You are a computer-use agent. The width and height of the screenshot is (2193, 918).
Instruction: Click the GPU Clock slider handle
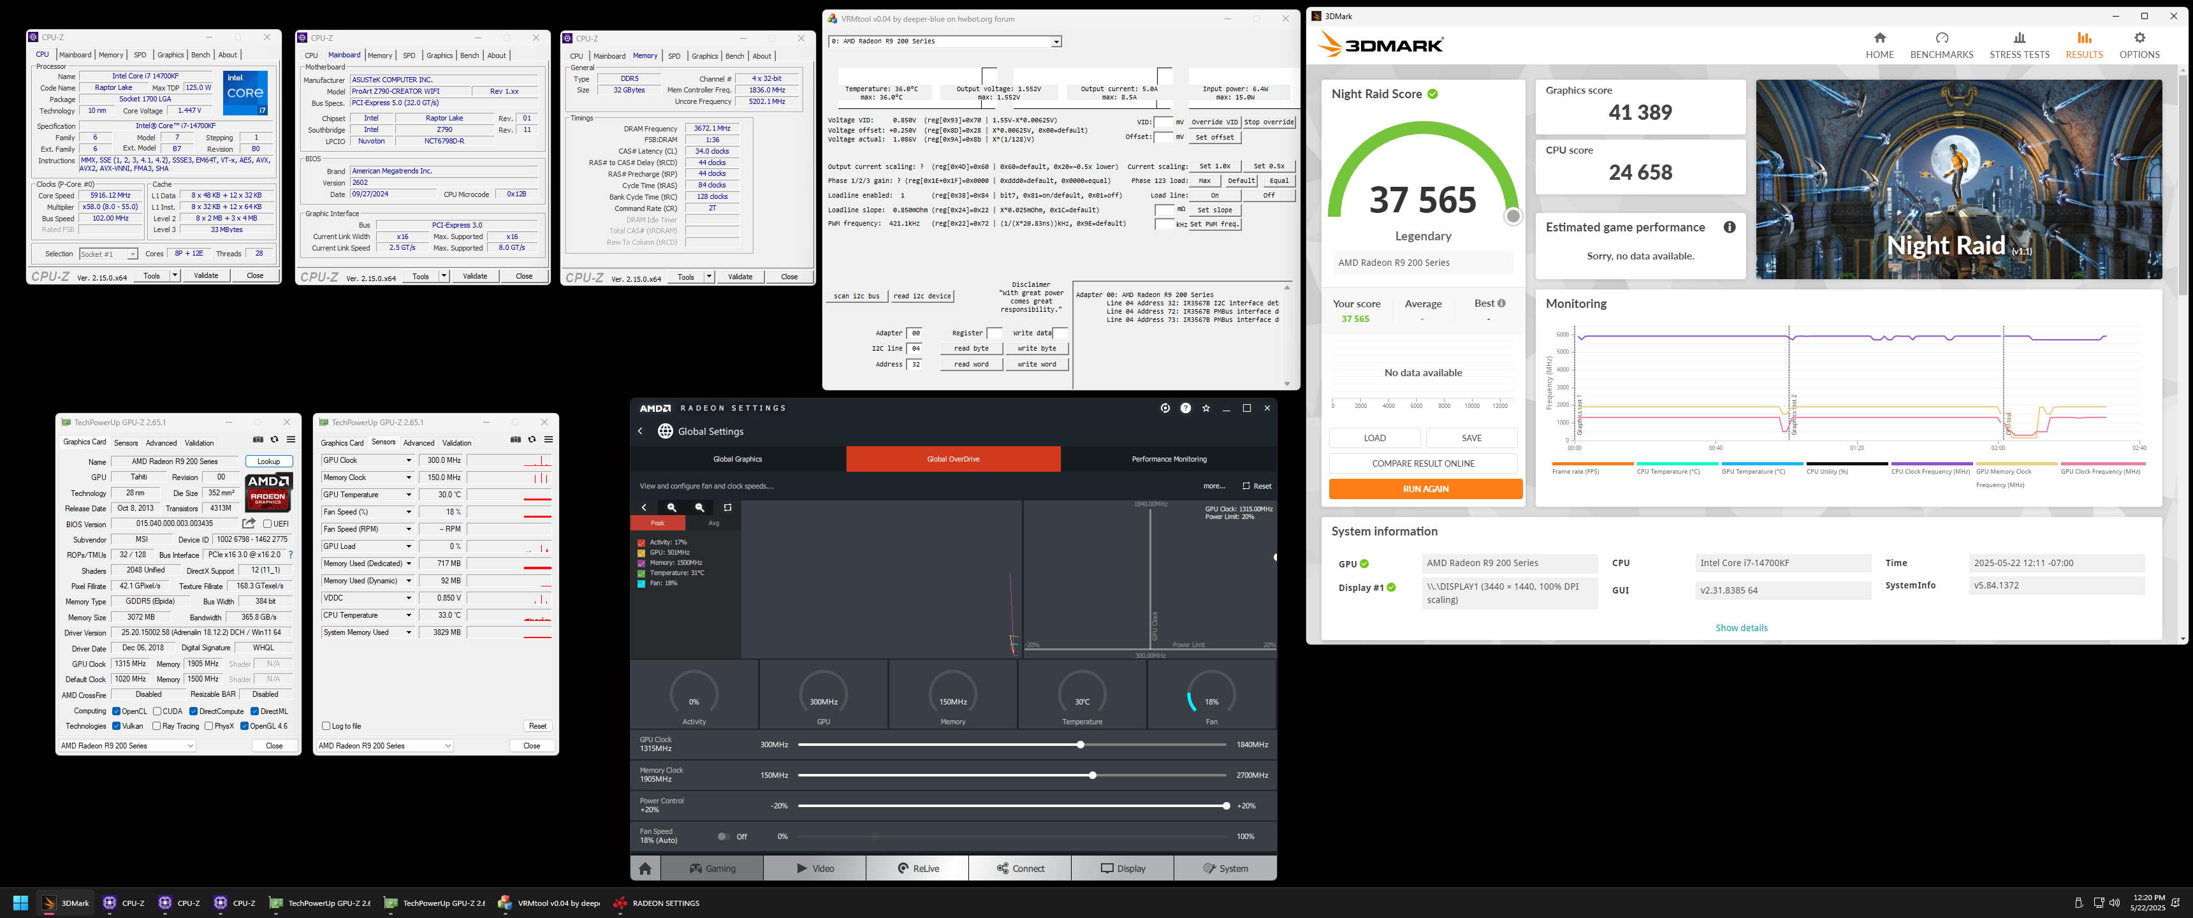[1081, 745]
